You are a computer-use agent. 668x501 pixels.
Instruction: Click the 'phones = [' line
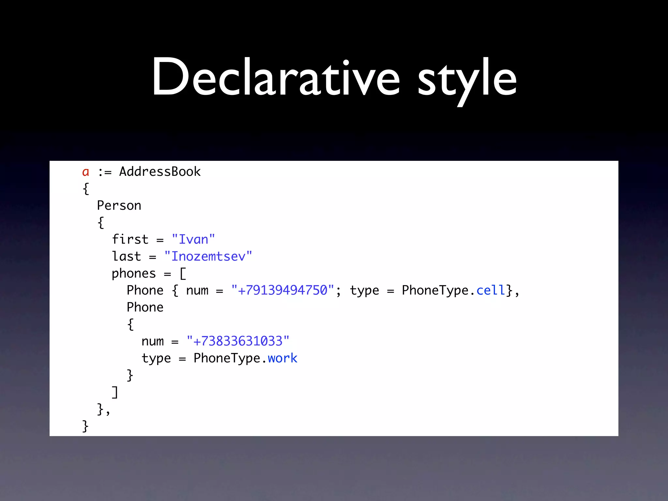point(149,273)
